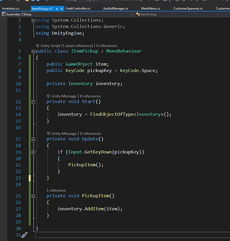Click the ItemPickup class icon in navigation bar
This screenshot has width=230, height=241.
click(138, 14)
